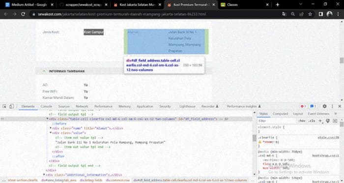Viewport: 344px width, 183px height.
Task: Go back with the browser back arrow
Action: [x=6, y=14]
